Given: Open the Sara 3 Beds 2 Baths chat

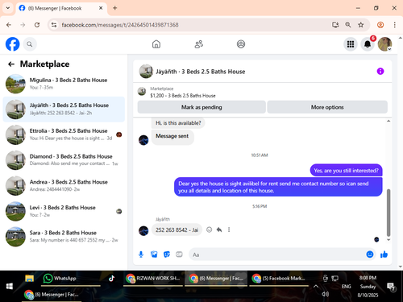Looking at the screenshot, I should click(x=64, y=237).
